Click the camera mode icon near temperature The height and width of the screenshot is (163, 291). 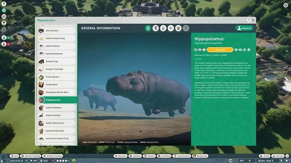pos(230,161)
